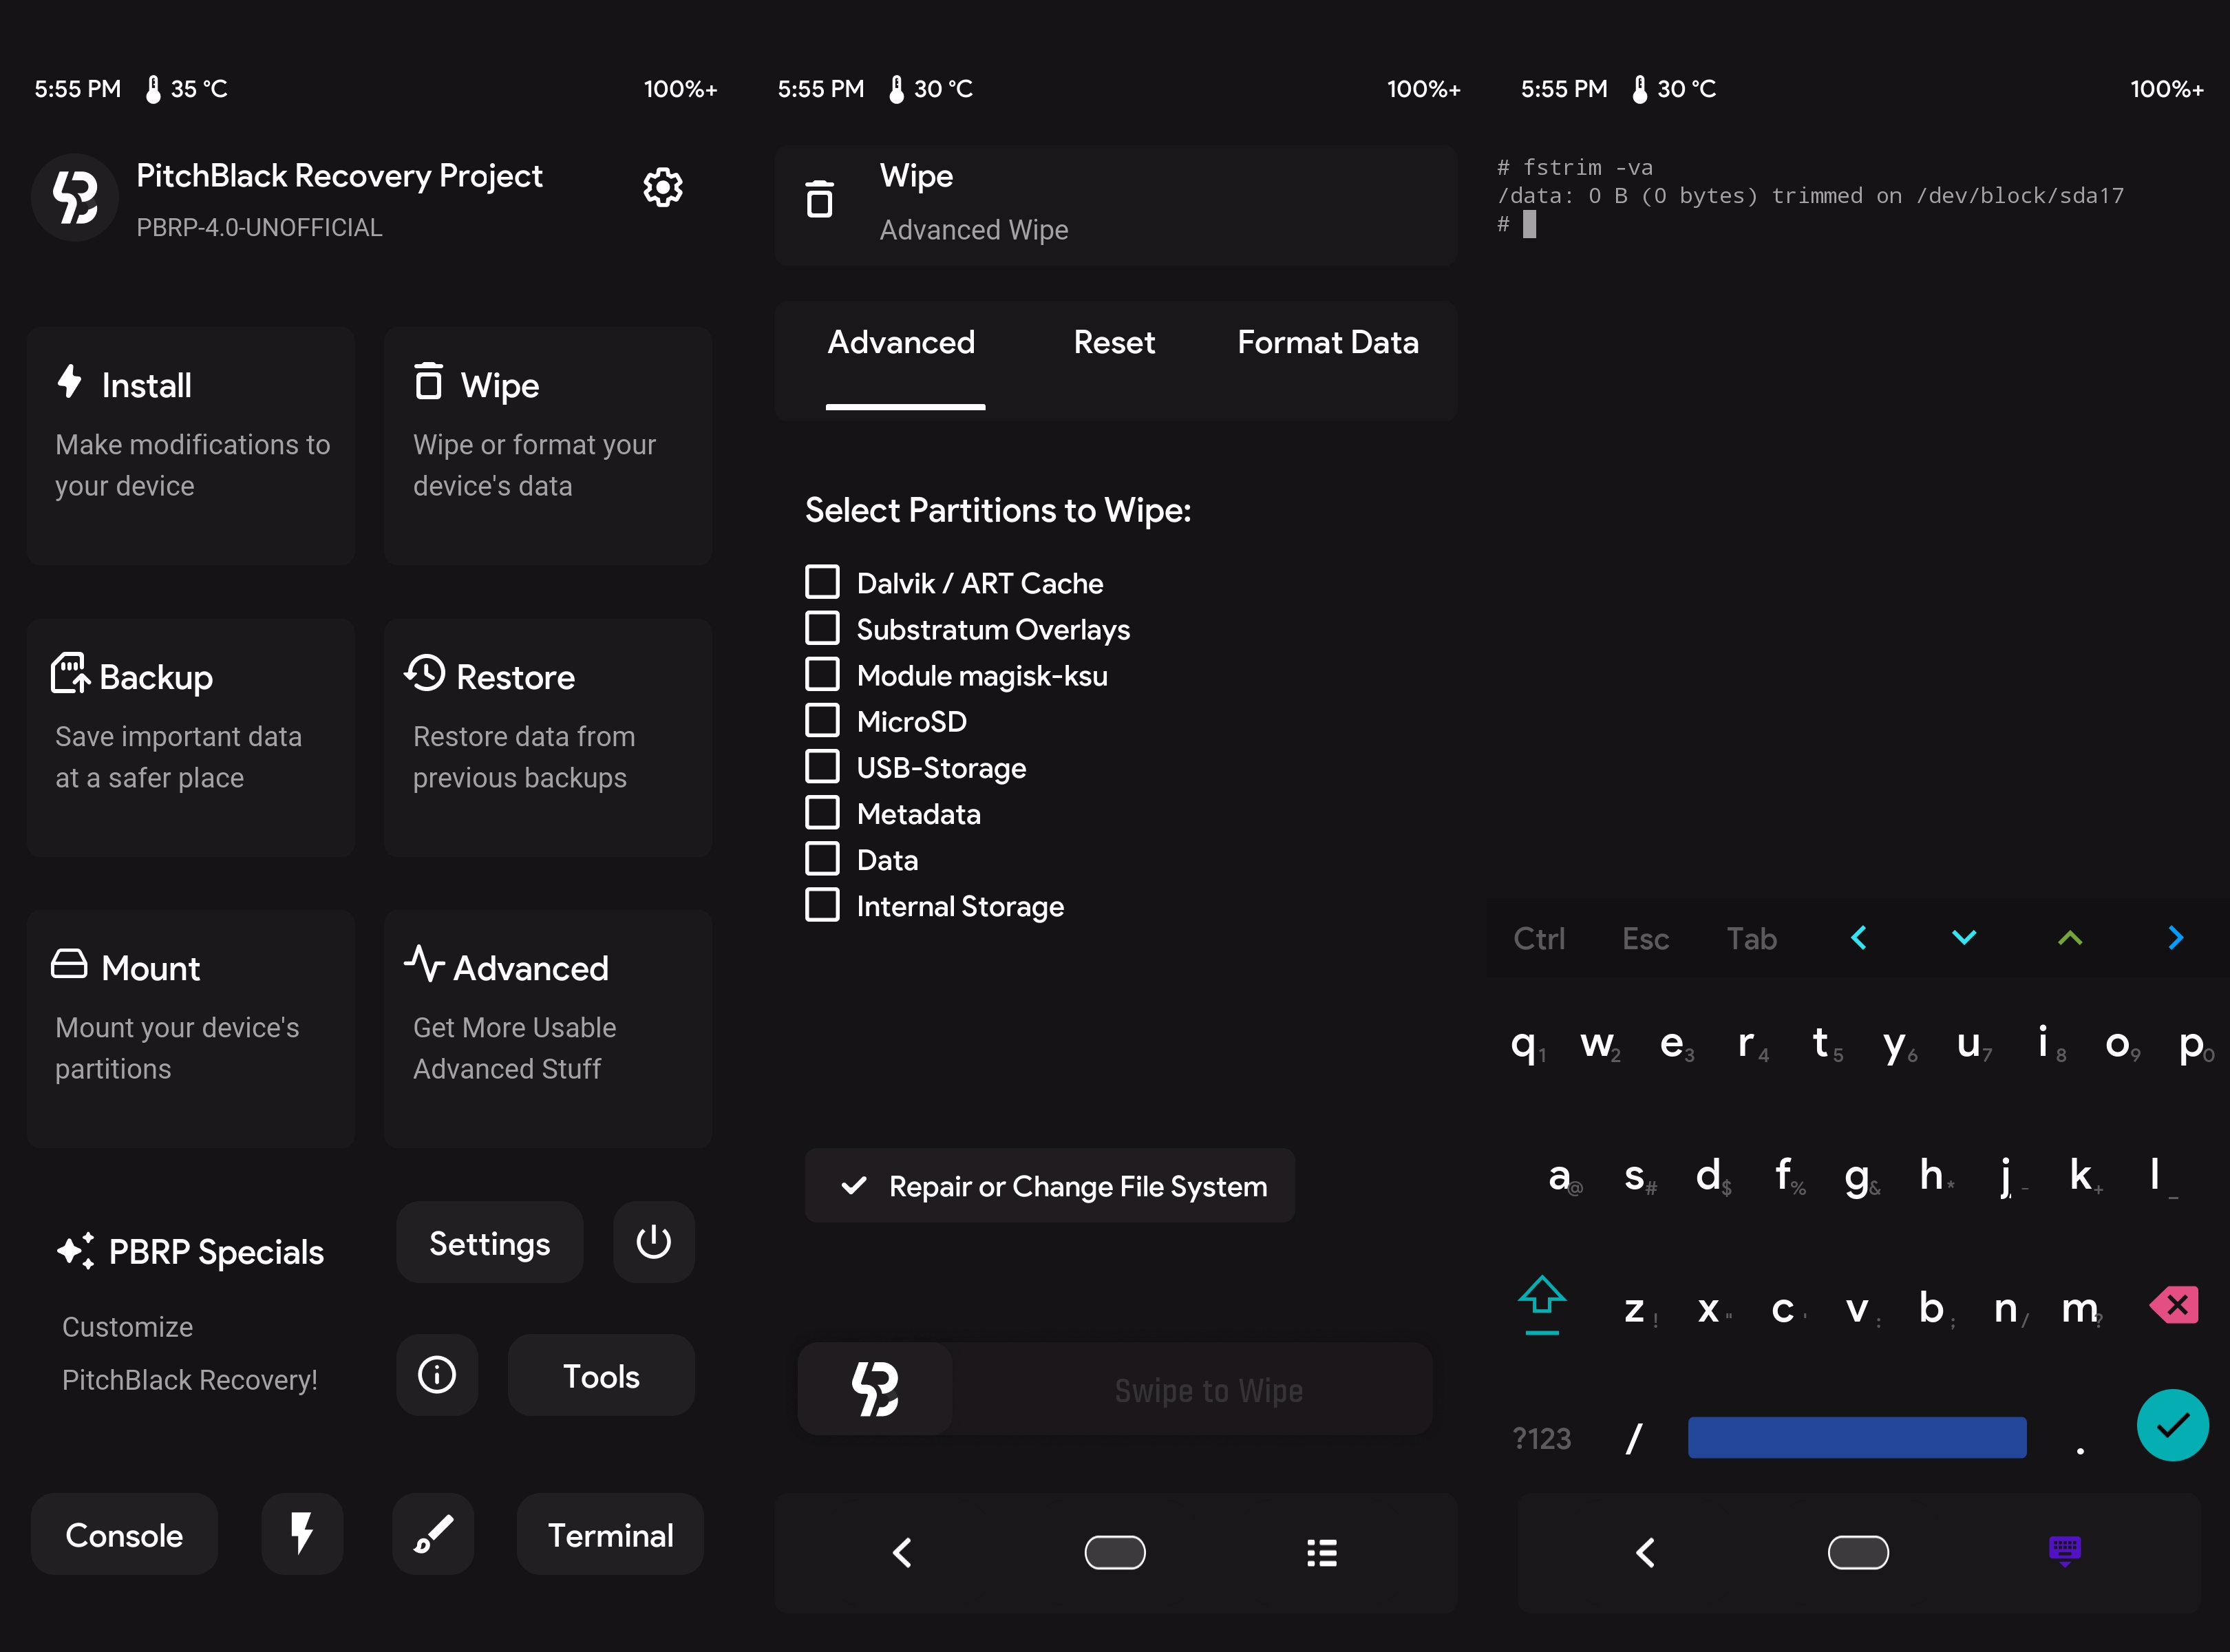Launch the Terminal button
Screen dimensions: 2230x1652
(x=610, y=1534)
